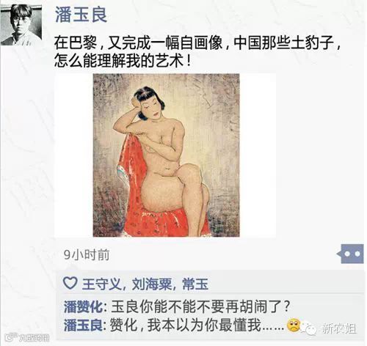Click the Weibo logo watermark
This screenshot has width=367, height=346.
point(12,337)
